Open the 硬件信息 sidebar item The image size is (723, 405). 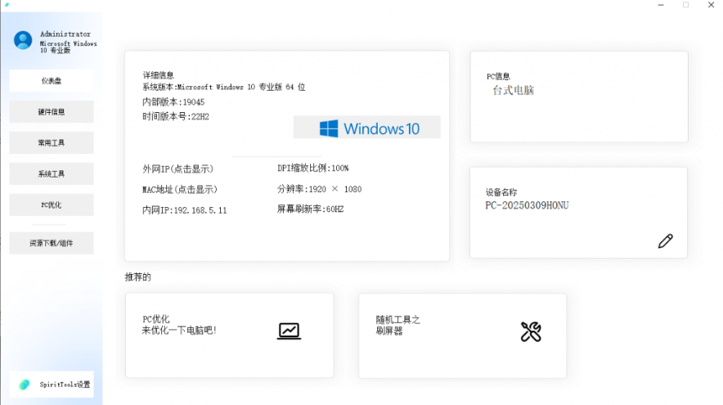52,111
